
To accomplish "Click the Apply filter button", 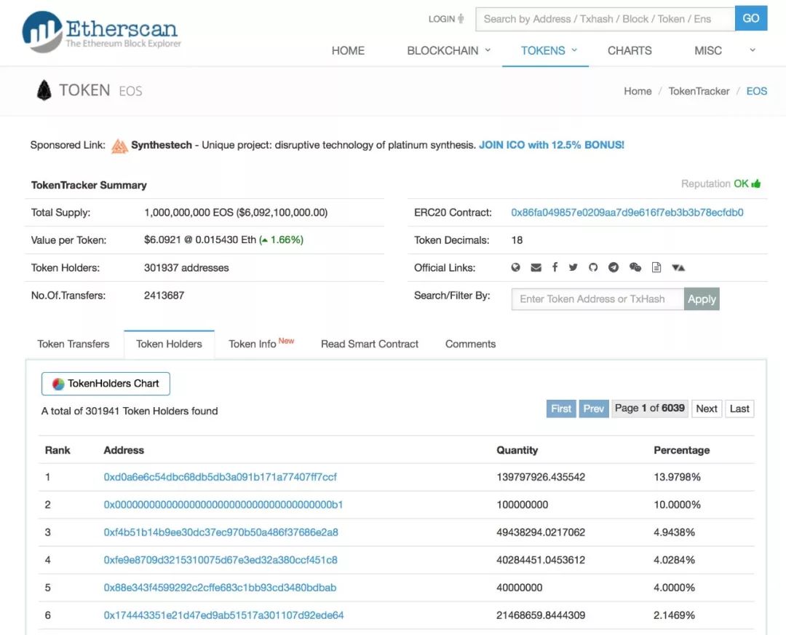I will point(702,299).
